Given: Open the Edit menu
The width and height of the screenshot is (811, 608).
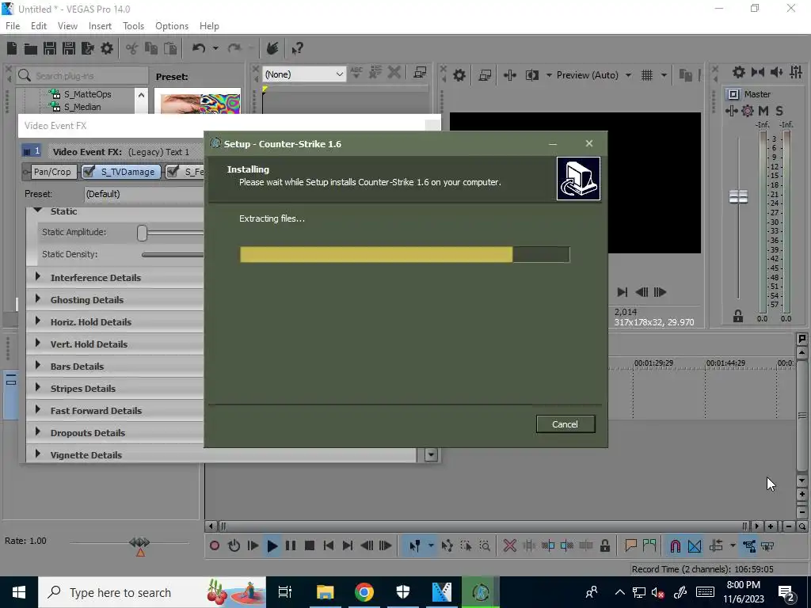Looking at the screenshot, I should (x=39, y=26).
